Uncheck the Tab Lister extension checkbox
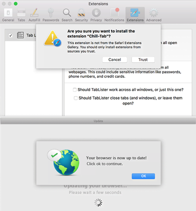Screen dimensions: 196x211 click(11, 35)
